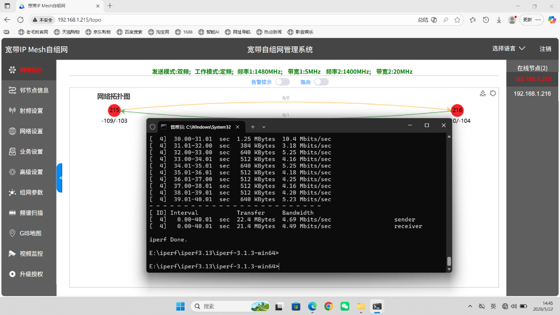Open Google Chrome from the taskbar

point(329,306)
